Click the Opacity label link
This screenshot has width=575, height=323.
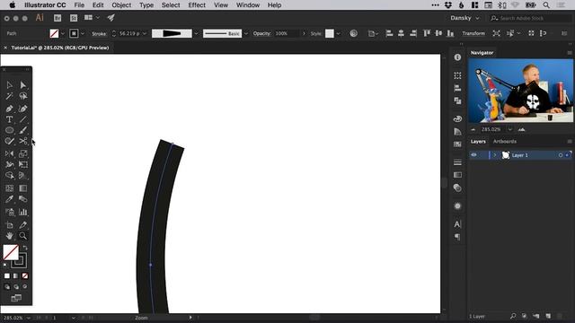point(261,33)
